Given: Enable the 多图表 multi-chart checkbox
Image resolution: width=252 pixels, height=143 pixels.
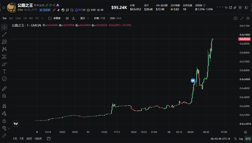Looking at the screenshot, I should (50, 18).
